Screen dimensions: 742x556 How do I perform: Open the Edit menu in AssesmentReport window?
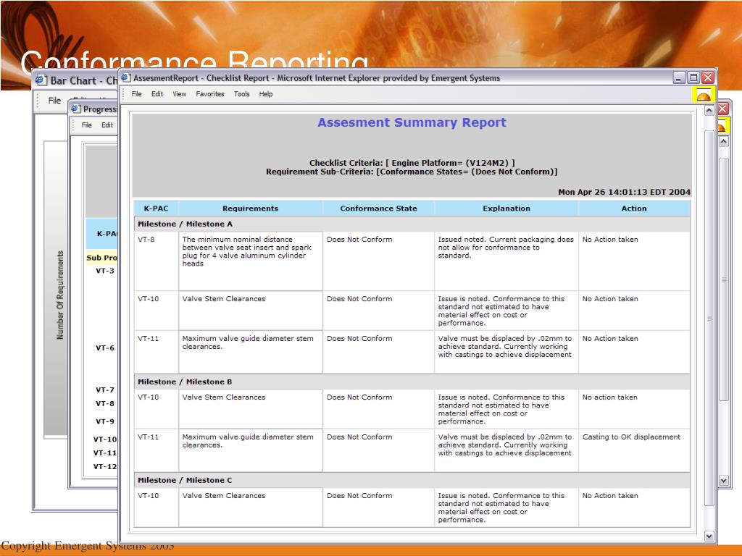coord(157,94)
